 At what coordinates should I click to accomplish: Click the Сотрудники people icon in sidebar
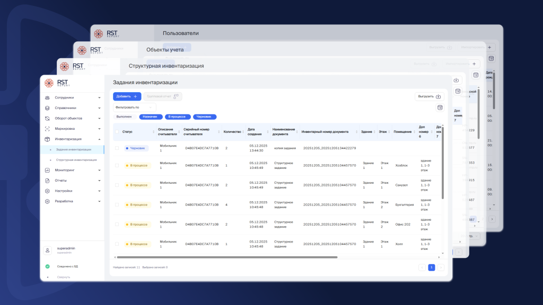click(x=47, y=97)
